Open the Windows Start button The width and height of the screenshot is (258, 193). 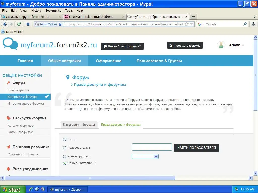(13, 189)
